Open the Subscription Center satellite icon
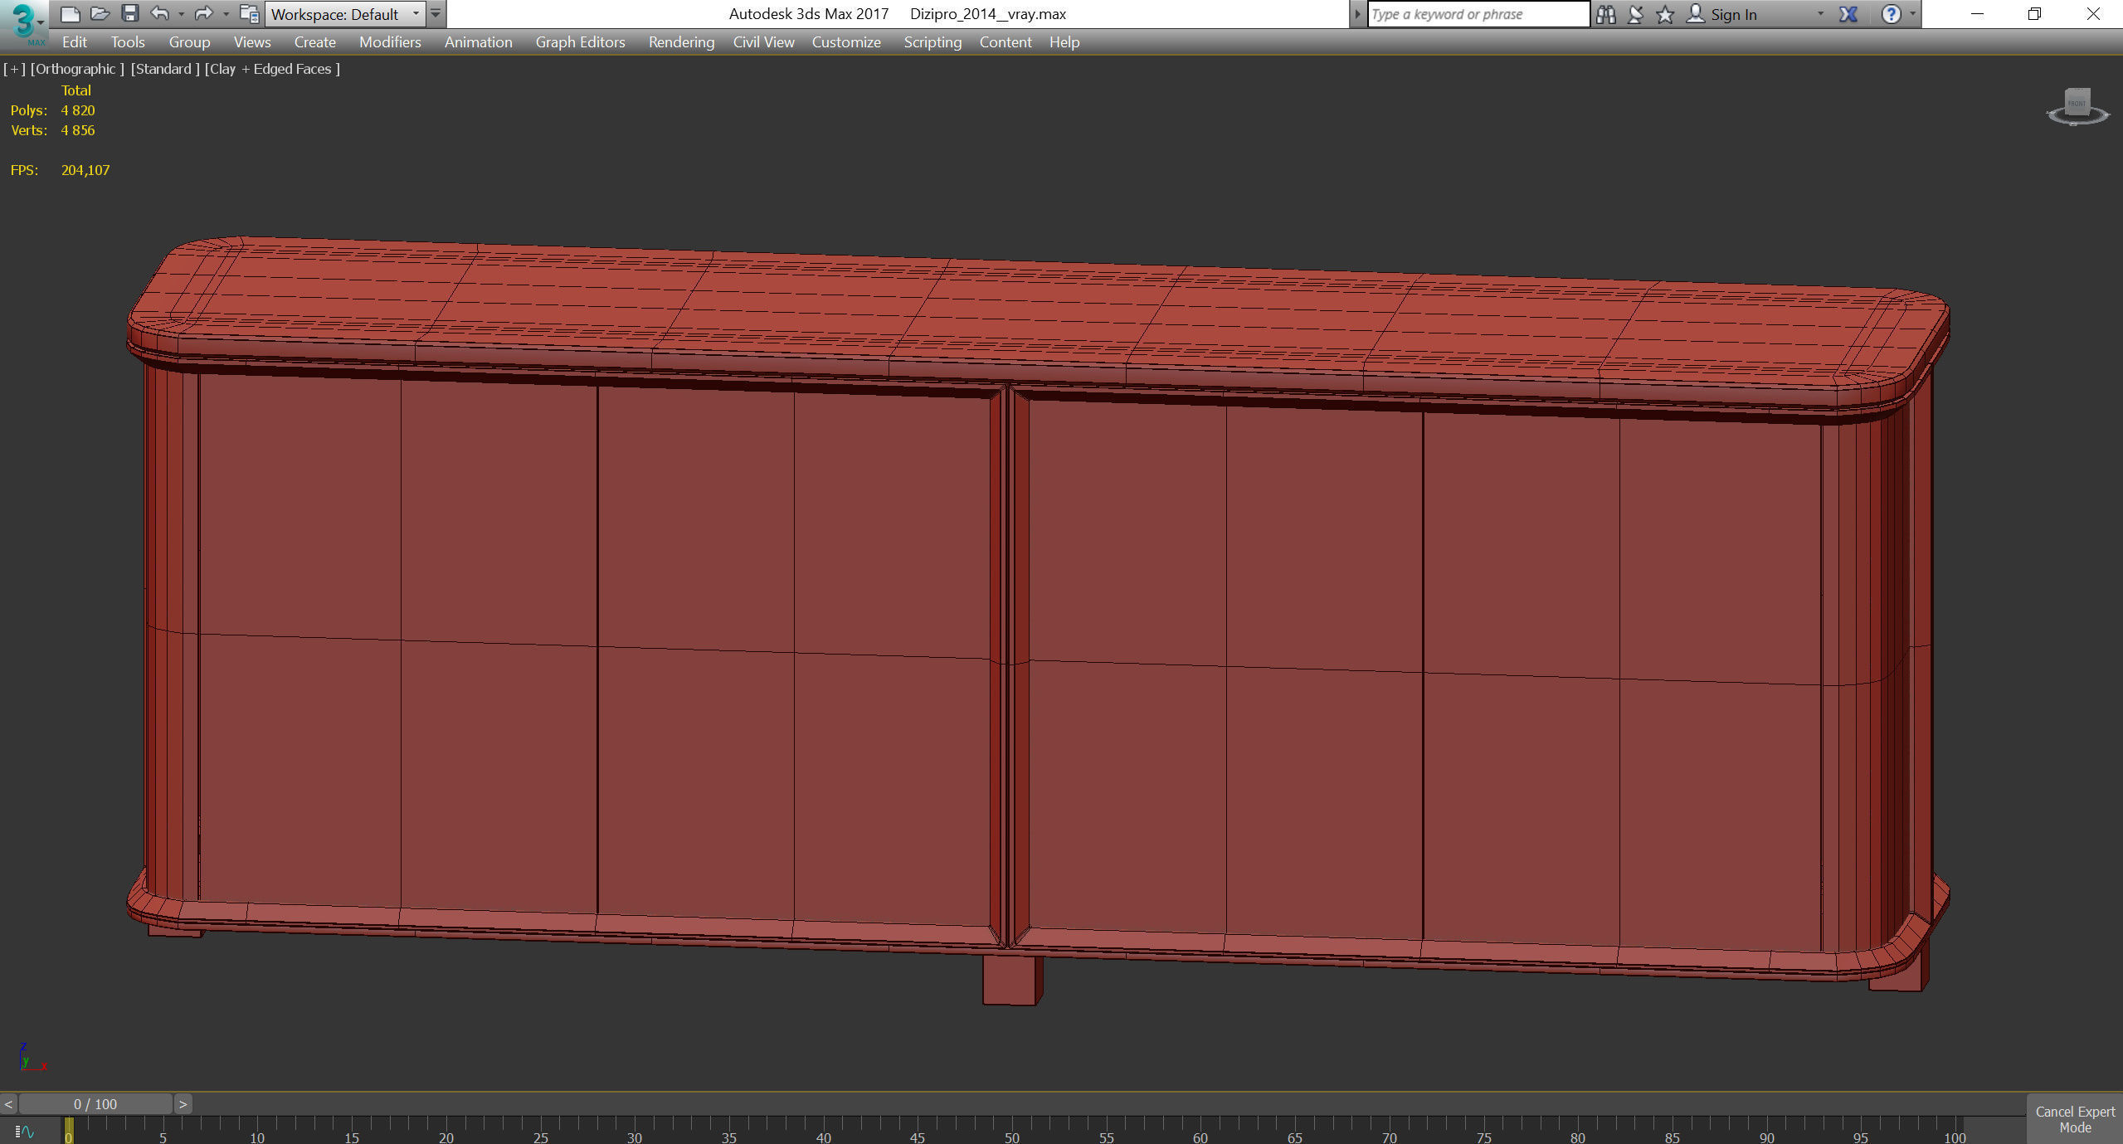The width and height of the screenshot is (2123, 1144). coord(1635,14)
